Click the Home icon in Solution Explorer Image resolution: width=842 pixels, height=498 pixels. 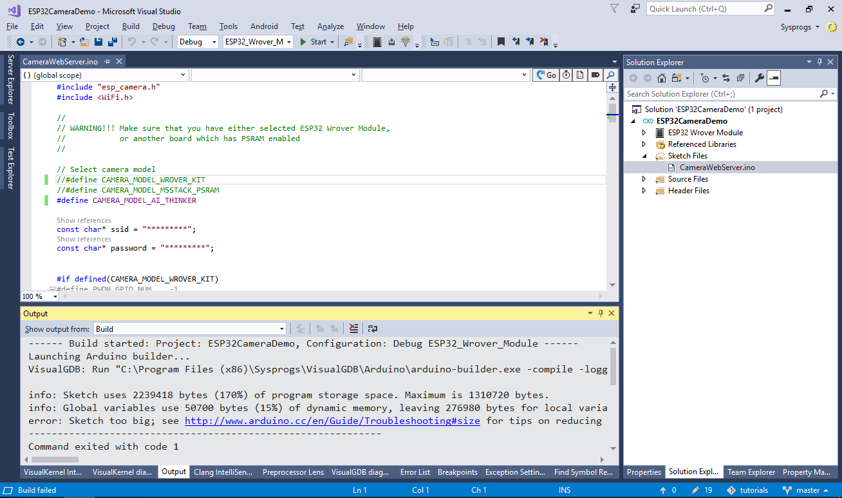(x=661, y=78)
